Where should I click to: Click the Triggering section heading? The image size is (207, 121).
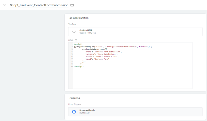click(74, 98)
